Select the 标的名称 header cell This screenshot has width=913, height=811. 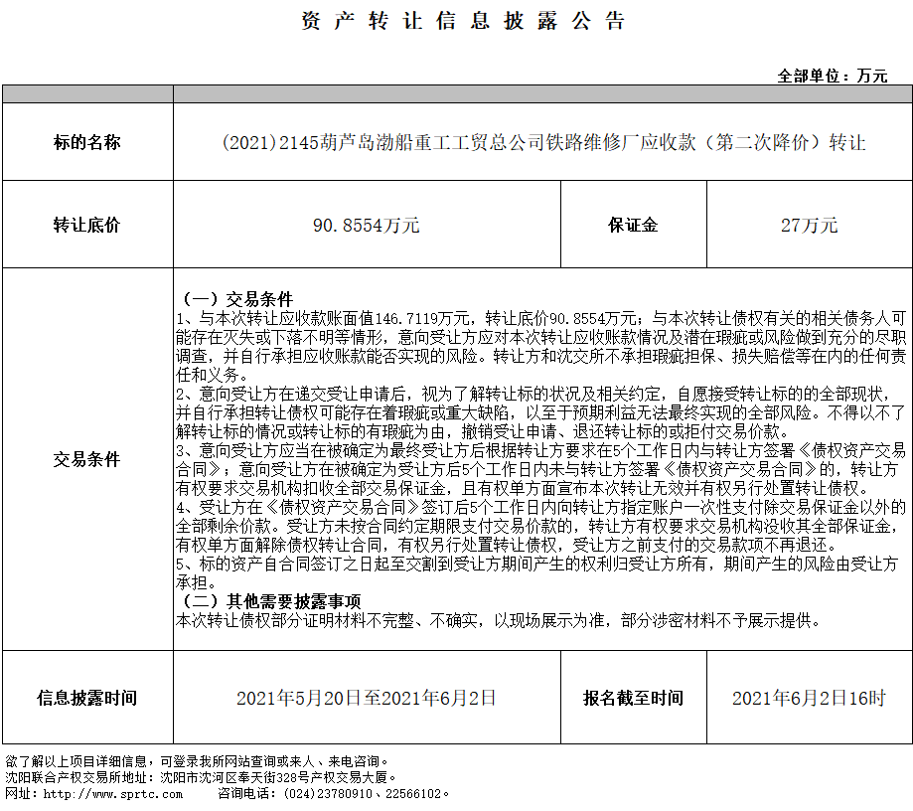(87, 143)
